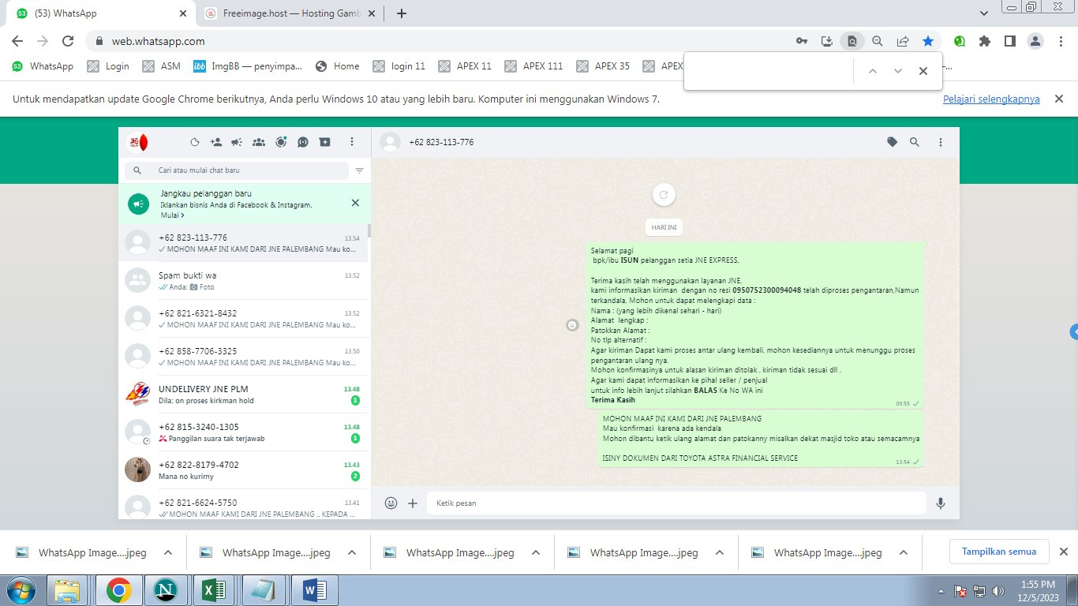
Task: Click the Windows Start button
Action: [21, 590]
